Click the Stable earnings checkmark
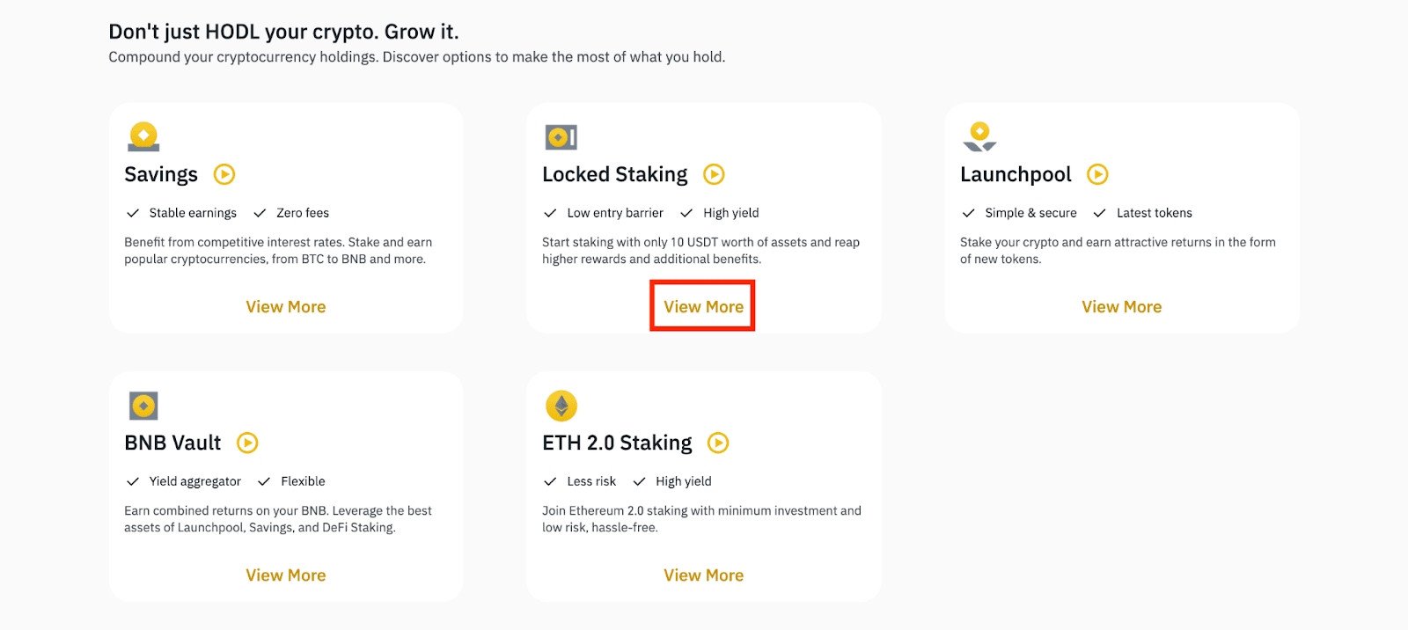 pyautogui.click(x=133, y=213)
